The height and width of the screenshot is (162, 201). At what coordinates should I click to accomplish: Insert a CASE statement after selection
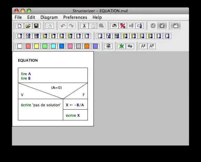(x=117, y=36)
